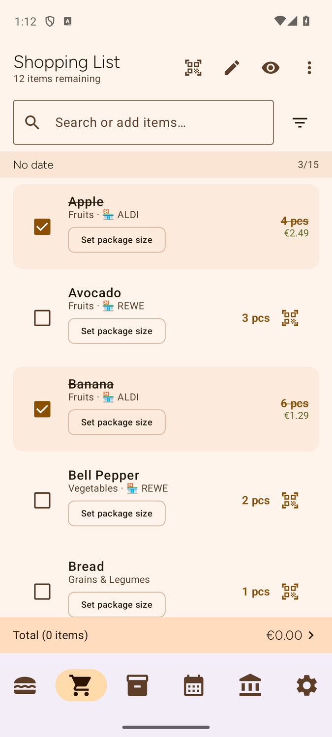Screen dimensions: 332x737
Task: Open the pantry storage icon in bottom navigation
Action: point(137,685)
